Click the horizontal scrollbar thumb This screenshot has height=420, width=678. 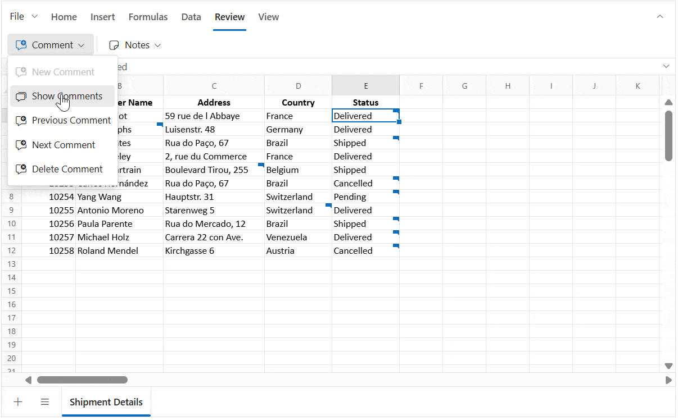tap(82, 380)
